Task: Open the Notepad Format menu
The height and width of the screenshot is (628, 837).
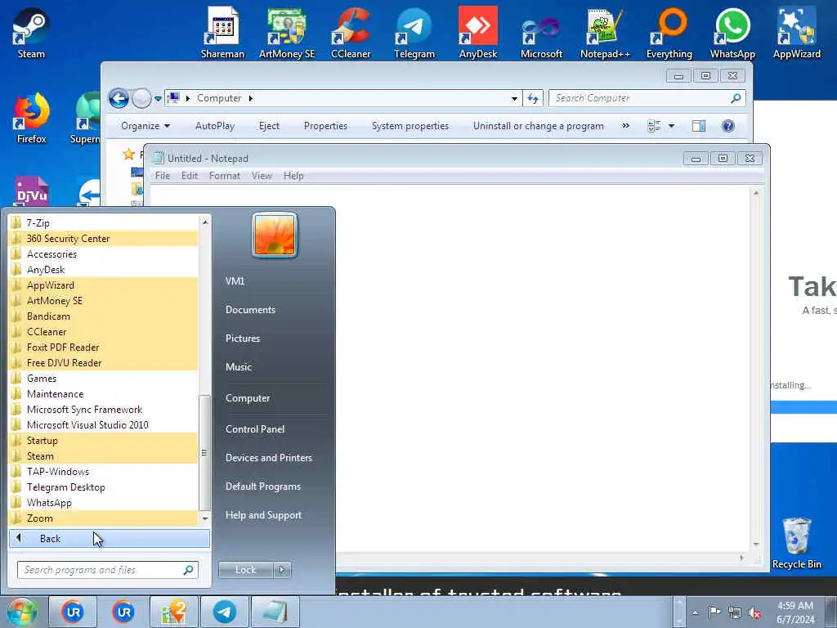Action: [x=224, y=176]
